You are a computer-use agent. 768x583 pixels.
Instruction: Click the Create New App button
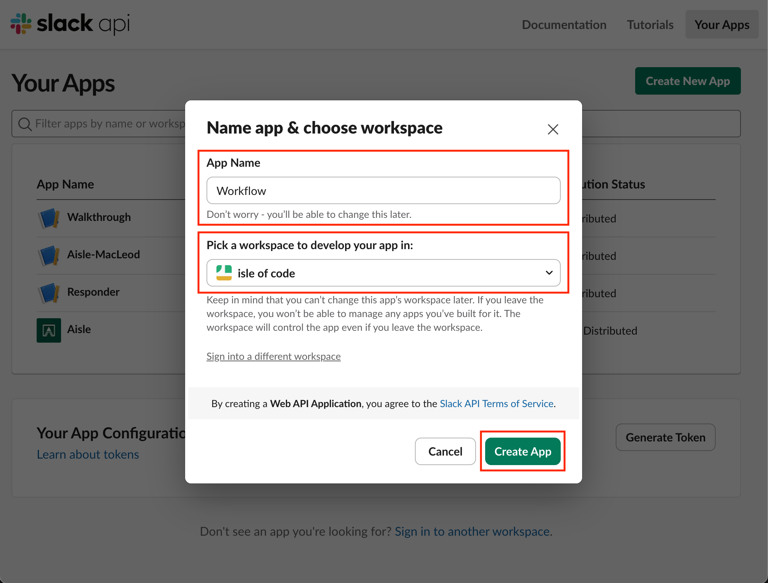687,81
